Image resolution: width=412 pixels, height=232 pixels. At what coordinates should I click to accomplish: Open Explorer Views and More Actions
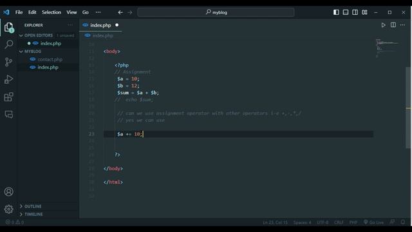70,25
